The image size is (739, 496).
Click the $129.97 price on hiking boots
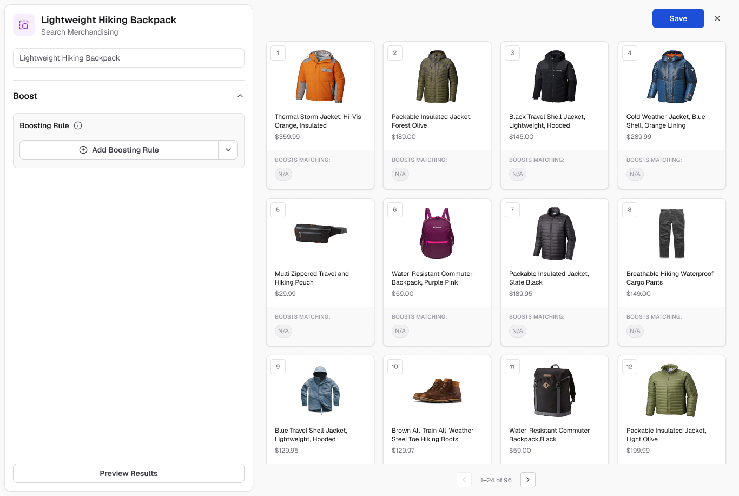(x=403, y=451)
